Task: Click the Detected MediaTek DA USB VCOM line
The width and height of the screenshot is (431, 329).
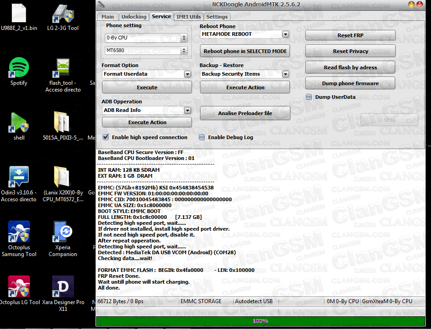Action: (167, 252)
